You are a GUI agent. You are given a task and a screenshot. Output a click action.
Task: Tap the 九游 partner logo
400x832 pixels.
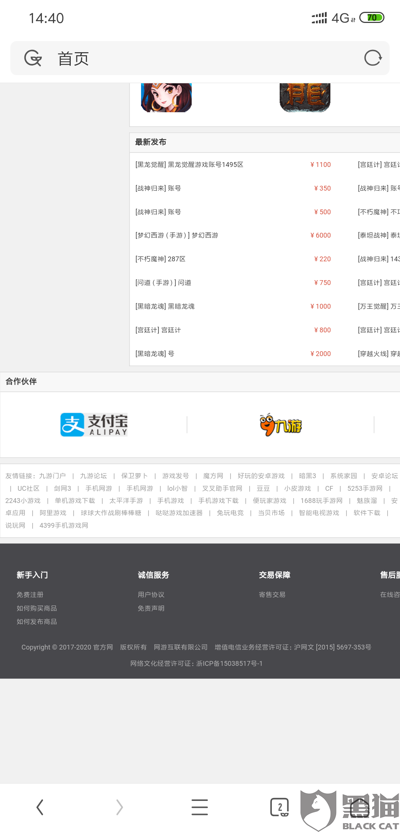(x=281, y=425)
